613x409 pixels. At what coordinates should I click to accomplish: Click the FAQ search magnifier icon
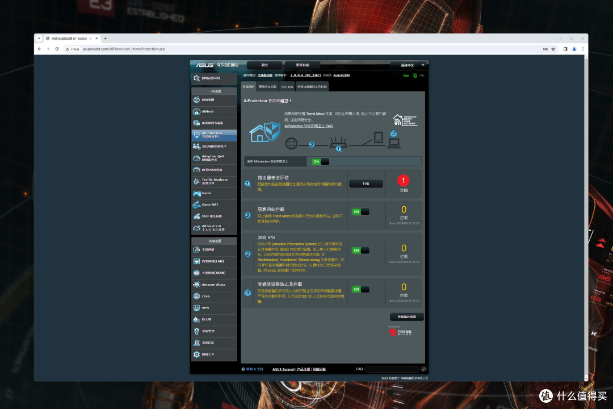(x=423, y=369)
